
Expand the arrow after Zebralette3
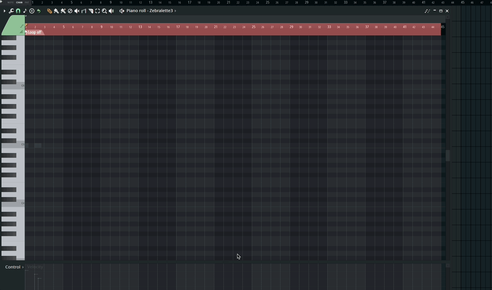pos(175,11)
